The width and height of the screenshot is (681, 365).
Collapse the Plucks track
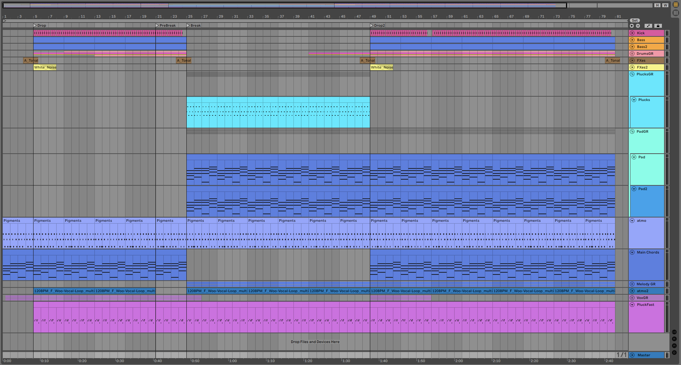coord(634,100)
